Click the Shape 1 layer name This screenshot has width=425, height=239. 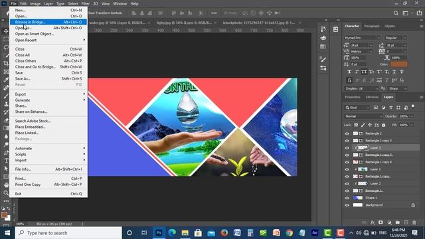(371, 198)
